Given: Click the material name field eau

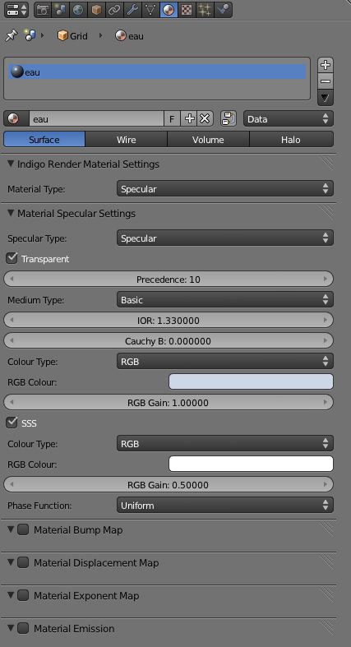Looking at the screenshot, I should [x=96, y=119].
